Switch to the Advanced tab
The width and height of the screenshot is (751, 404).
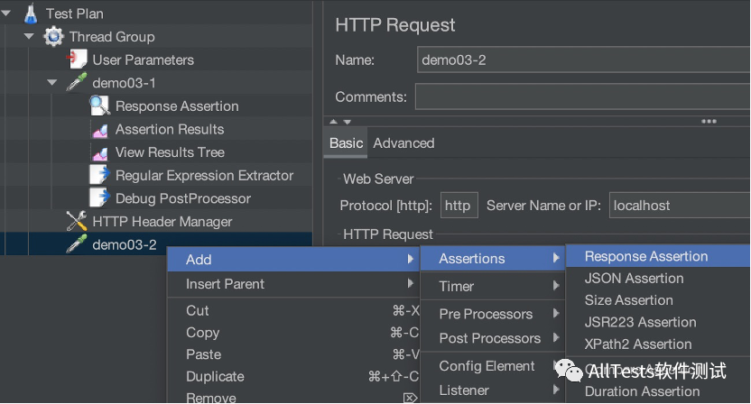click(x=403, y=143)
